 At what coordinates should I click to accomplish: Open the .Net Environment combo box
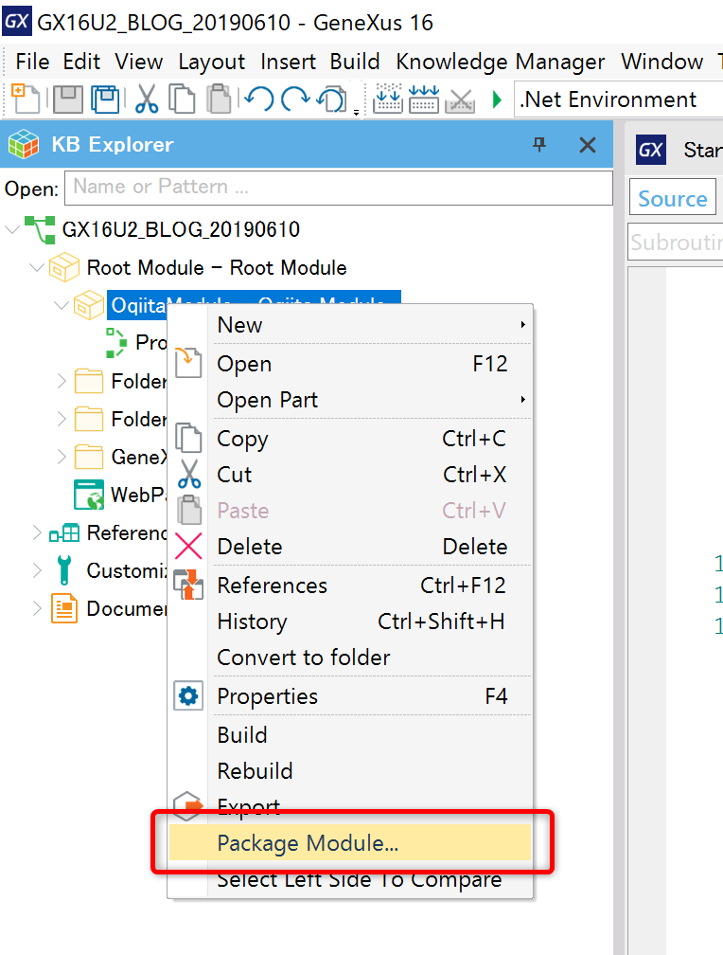(x=618, y=99)
